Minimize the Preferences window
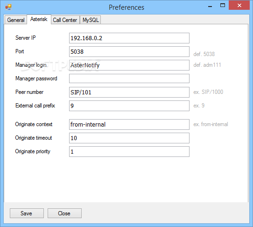The height and width of the screenshot is (227, 253). pos(210,7)
